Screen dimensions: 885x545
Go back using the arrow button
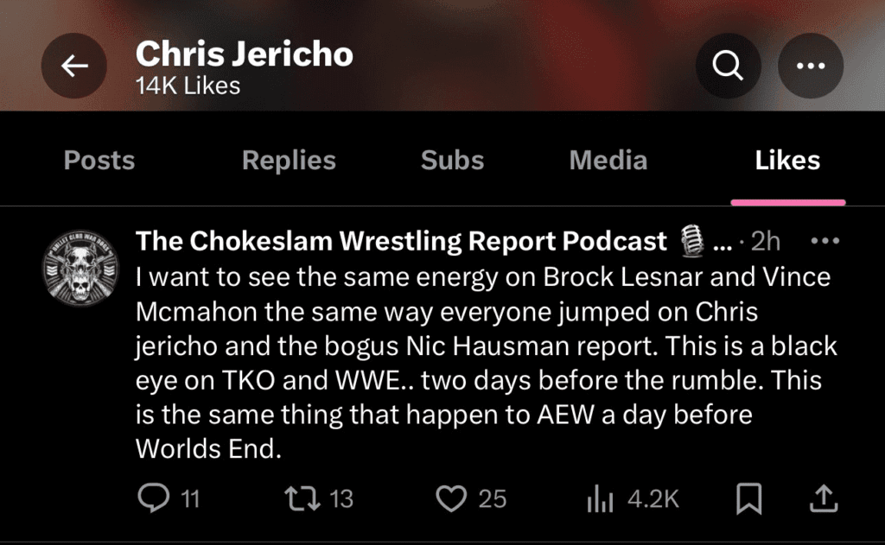(x=74, y=67)
